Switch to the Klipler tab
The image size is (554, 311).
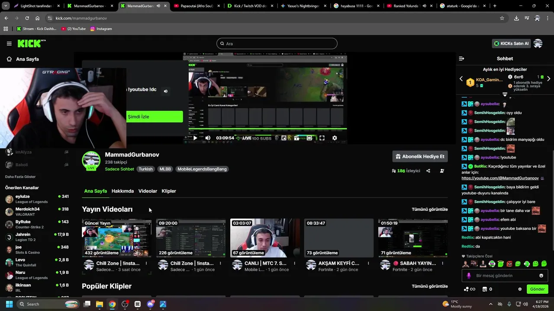(x=169, y=191)
